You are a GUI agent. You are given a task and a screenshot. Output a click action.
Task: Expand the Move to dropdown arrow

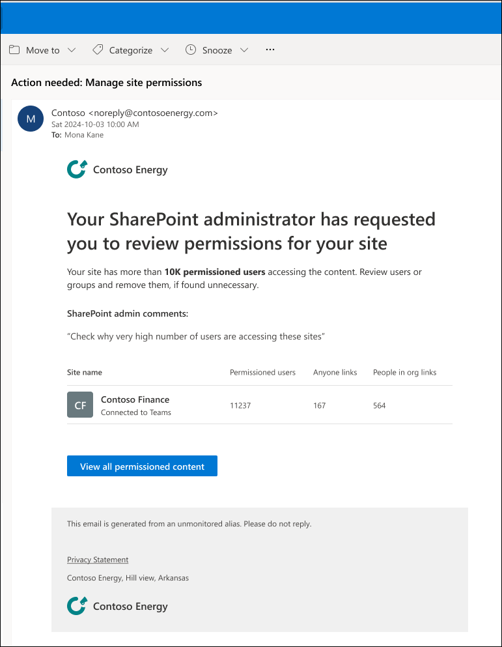click(72, 50)
